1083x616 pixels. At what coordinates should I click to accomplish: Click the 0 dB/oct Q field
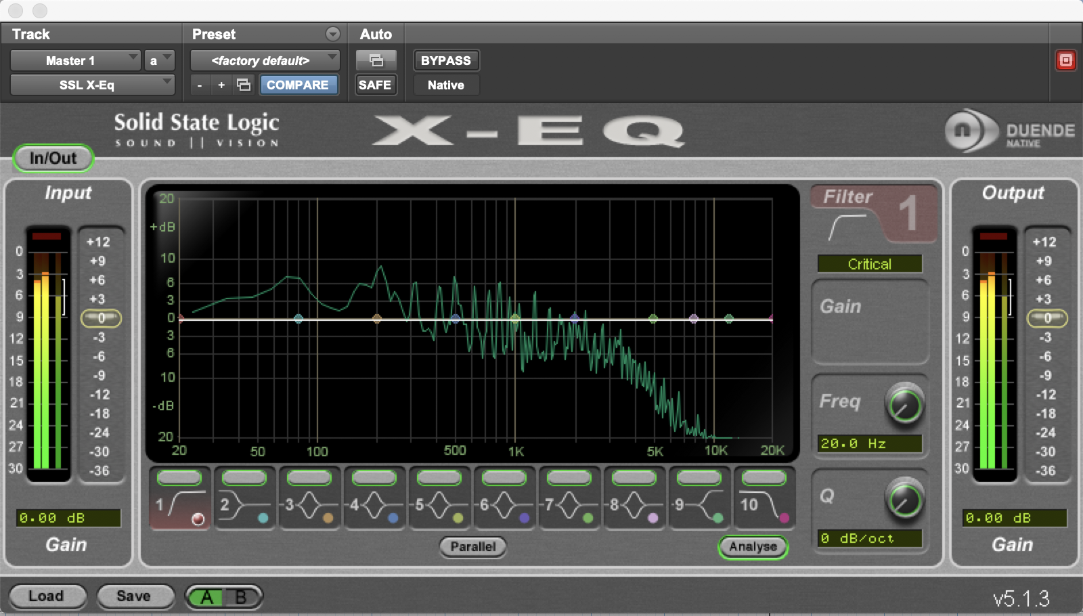point(870,538)
